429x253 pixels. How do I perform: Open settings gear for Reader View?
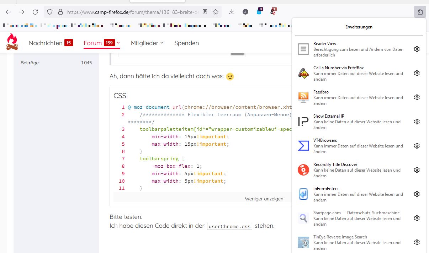click(417, 49)
